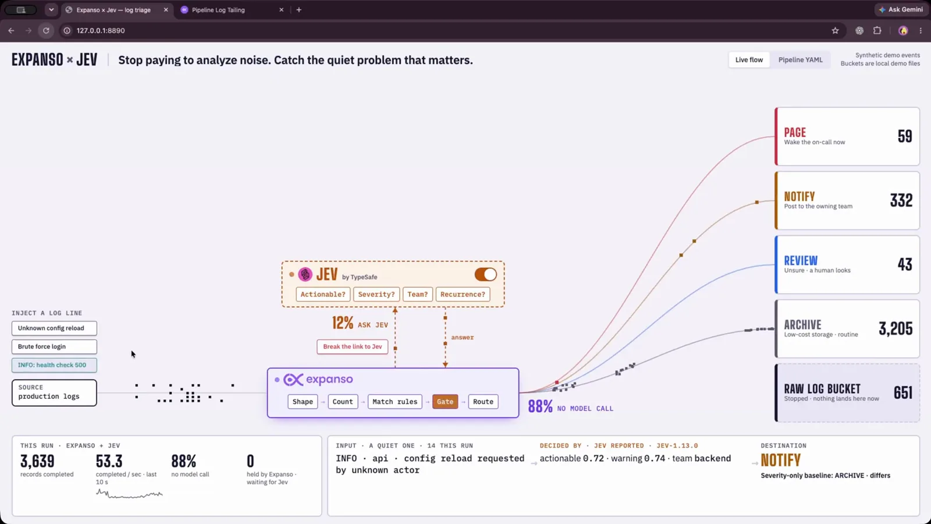Open the Pipeline YAML view
The image size is (931, 524).
pyautogui.click(x=801, y=60)
